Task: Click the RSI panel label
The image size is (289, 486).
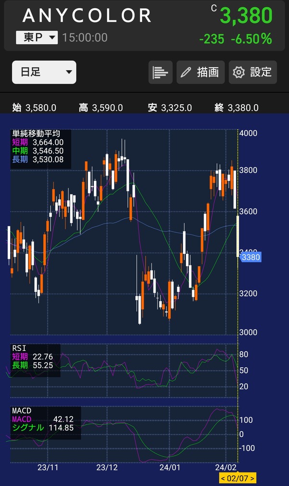Action: pos(19,348)
